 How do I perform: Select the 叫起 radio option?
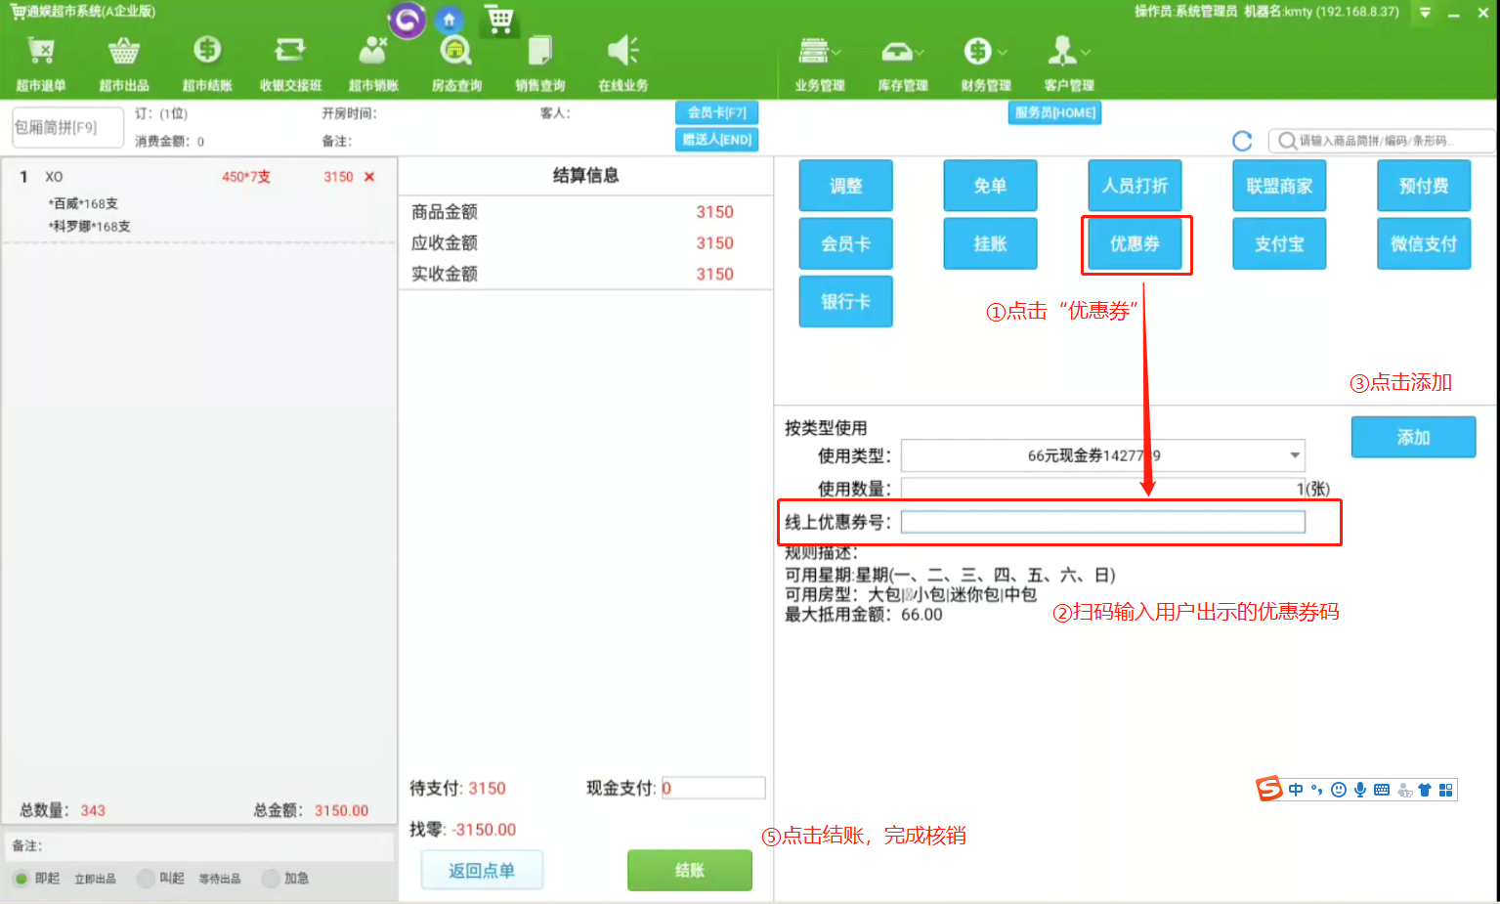click(147, 879)
